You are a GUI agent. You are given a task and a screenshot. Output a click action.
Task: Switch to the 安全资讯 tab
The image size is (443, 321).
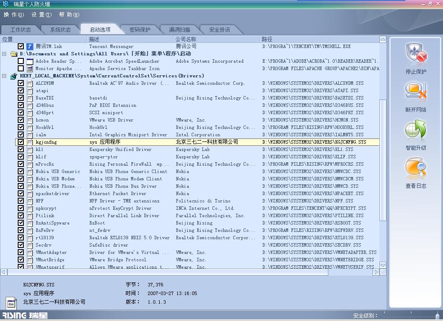coord(219,29)
